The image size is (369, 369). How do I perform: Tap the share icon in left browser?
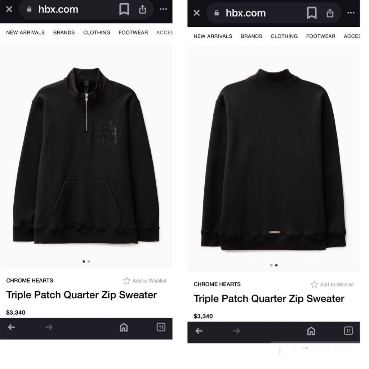tap(142, 9)
